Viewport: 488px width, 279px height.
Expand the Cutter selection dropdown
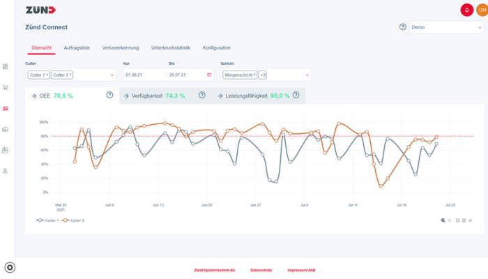(x=112, y=75)
